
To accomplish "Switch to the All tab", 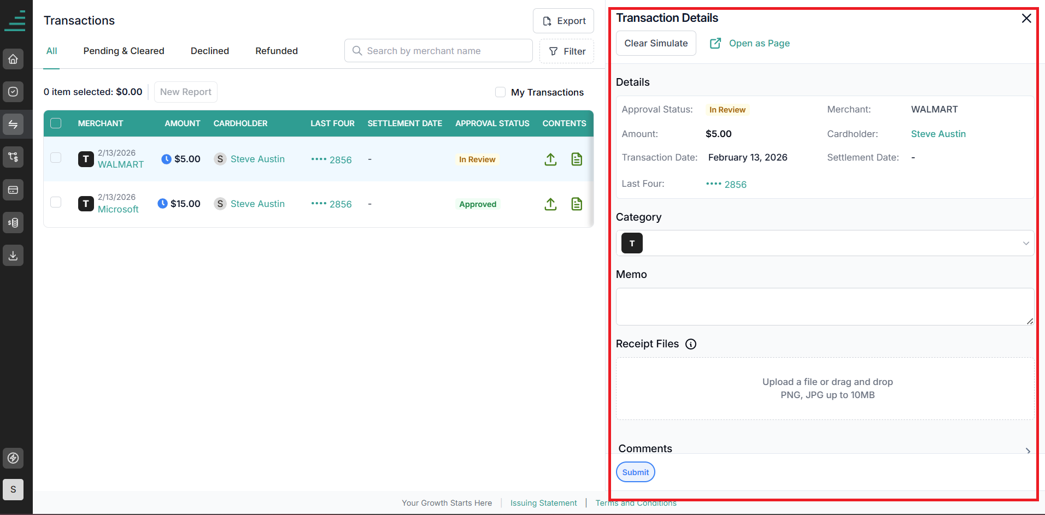I will (51, 51).
